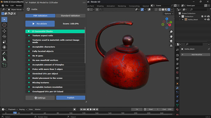Select the Measure tool
The width and height of the screenshot is (211, 118).
[x=4, y=59]
